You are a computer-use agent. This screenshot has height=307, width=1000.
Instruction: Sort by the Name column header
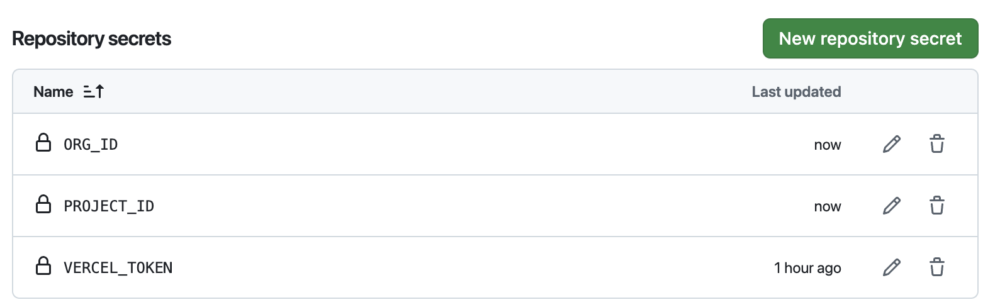point(53,92)
